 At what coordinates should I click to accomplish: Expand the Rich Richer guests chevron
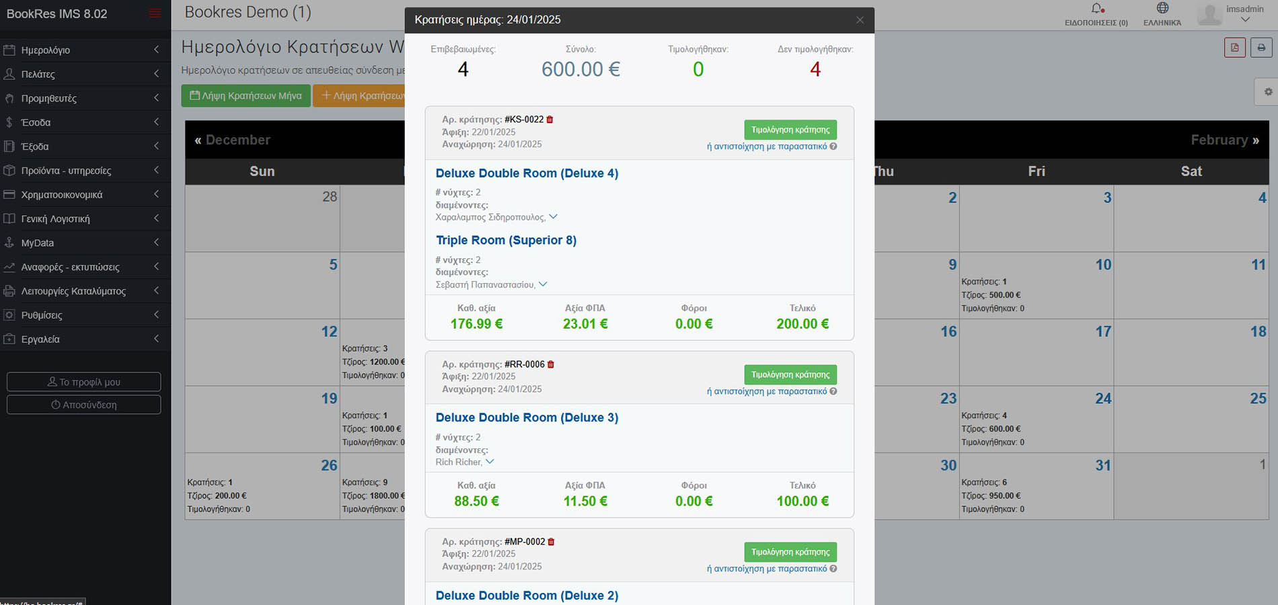pyautogui.click(x=490, y=461)
